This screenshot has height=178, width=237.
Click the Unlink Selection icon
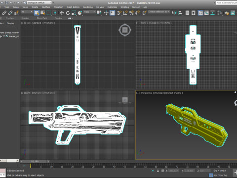[10, 13]
